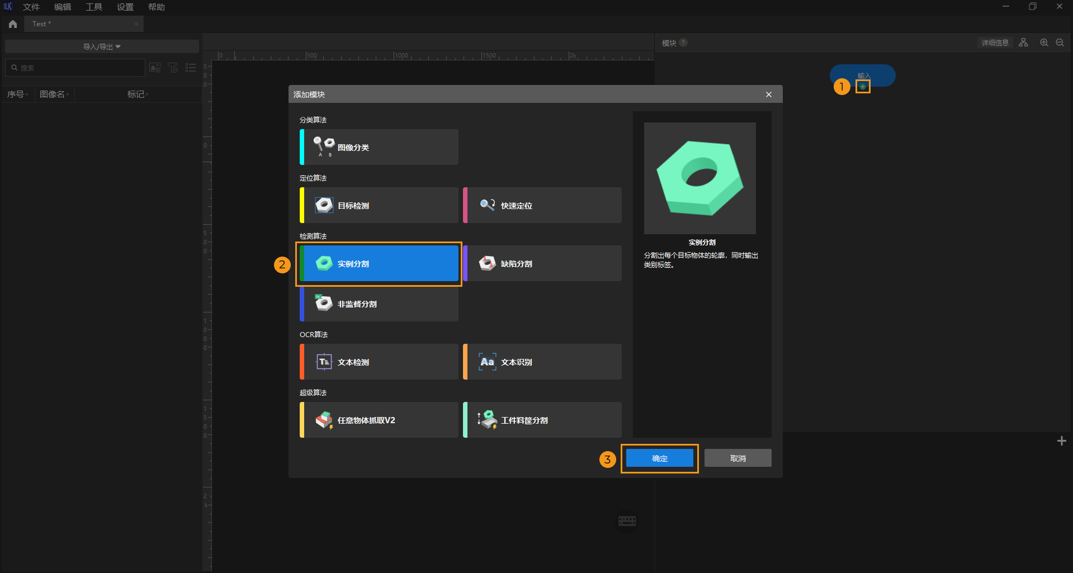Select the 非监督分割 module
This screenshot has height=573, width=1073.
[x=379, y=304]
